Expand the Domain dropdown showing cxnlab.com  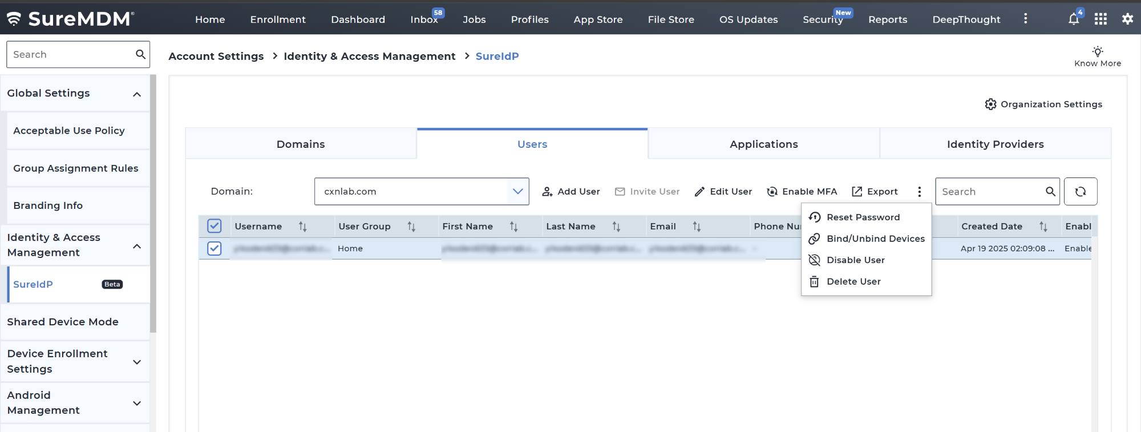tap(517, 192)
